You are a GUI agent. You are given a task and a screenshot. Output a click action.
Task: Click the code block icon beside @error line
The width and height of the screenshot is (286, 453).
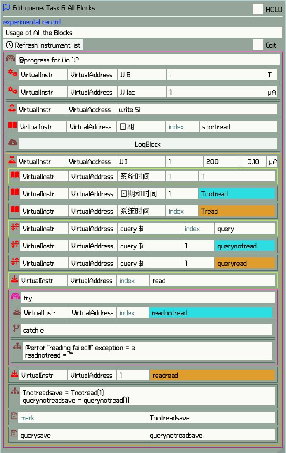[x=17, y=346]
